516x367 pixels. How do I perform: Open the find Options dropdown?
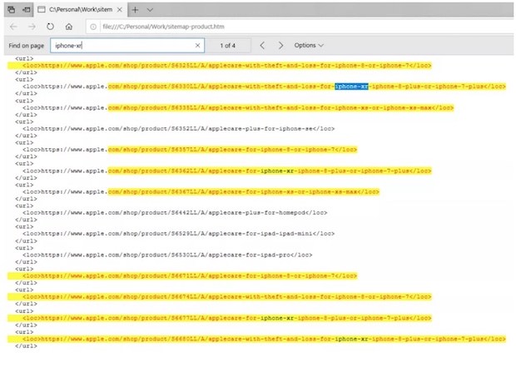pyautogui.click(x=309, y=46)
